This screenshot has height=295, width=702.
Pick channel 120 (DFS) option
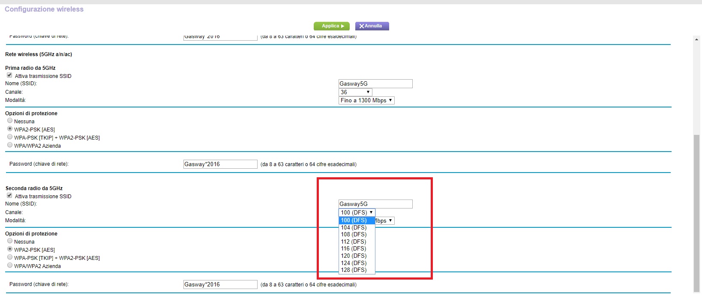click(x=354, y=256)
